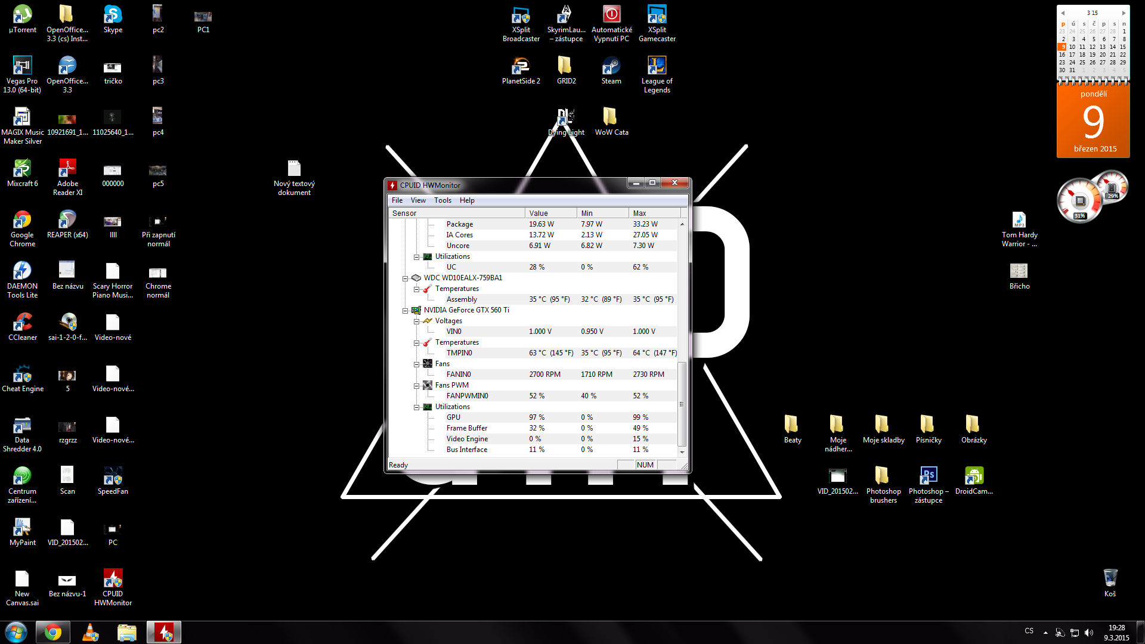
Task: Select the CPUID HWMonitor desktop shortcut
Action: (x=113, y=587)
